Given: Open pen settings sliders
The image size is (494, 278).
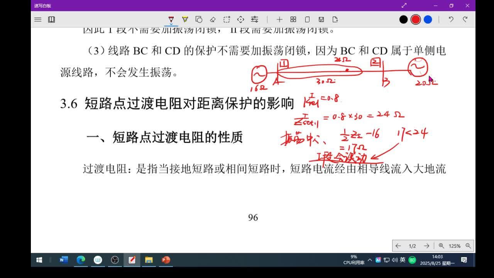Looking at the screenshot, I should [254, 19].
